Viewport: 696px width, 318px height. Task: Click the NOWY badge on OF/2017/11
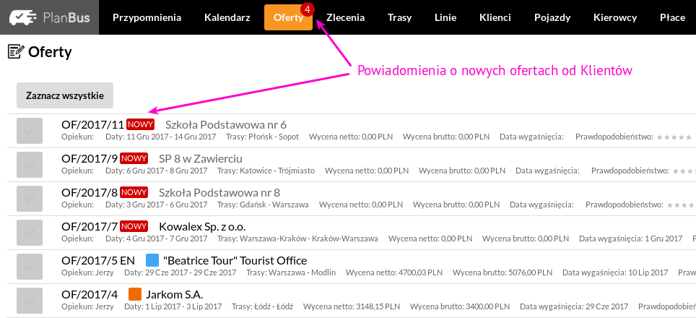[140, 124]
